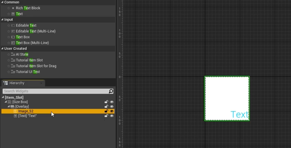Toggle lock for Size Box
This screenshot has width=291, height=148.
(x=106, y=102)
